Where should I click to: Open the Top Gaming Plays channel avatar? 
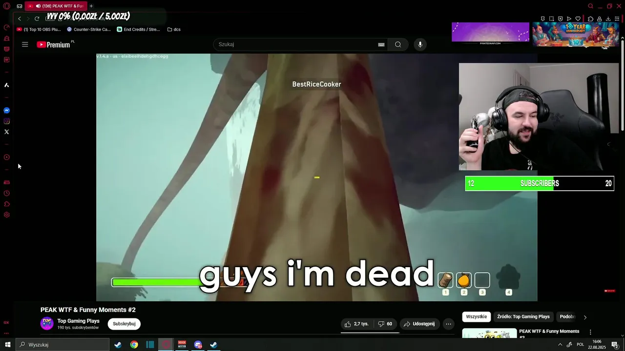click(47, 324)
